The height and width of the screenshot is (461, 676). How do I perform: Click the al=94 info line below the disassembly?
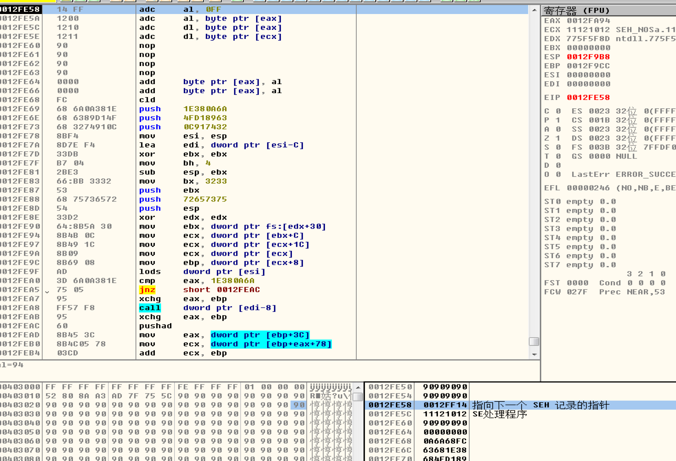coord(12,365)
